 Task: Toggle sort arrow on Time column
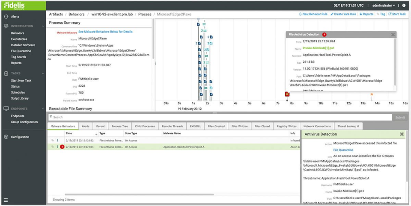96,134
